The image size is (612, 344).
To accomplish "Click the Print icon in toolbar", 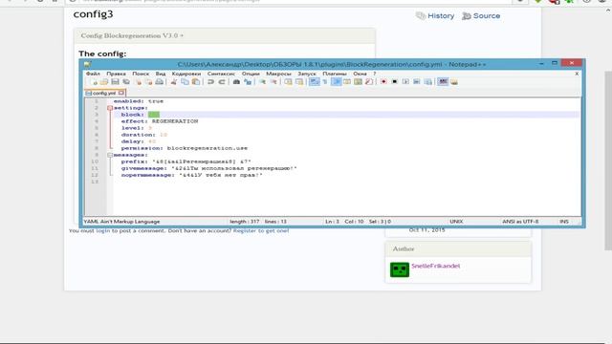I will coord(160,82).
